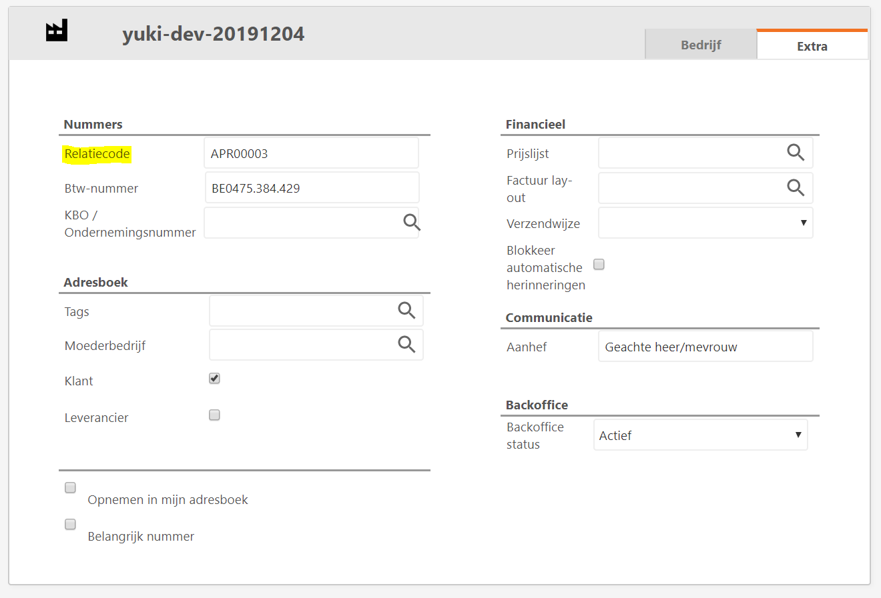881x598 pixels.
Task: Open Factuur lay-out lookup magnifier
Action: coord(795,187)
